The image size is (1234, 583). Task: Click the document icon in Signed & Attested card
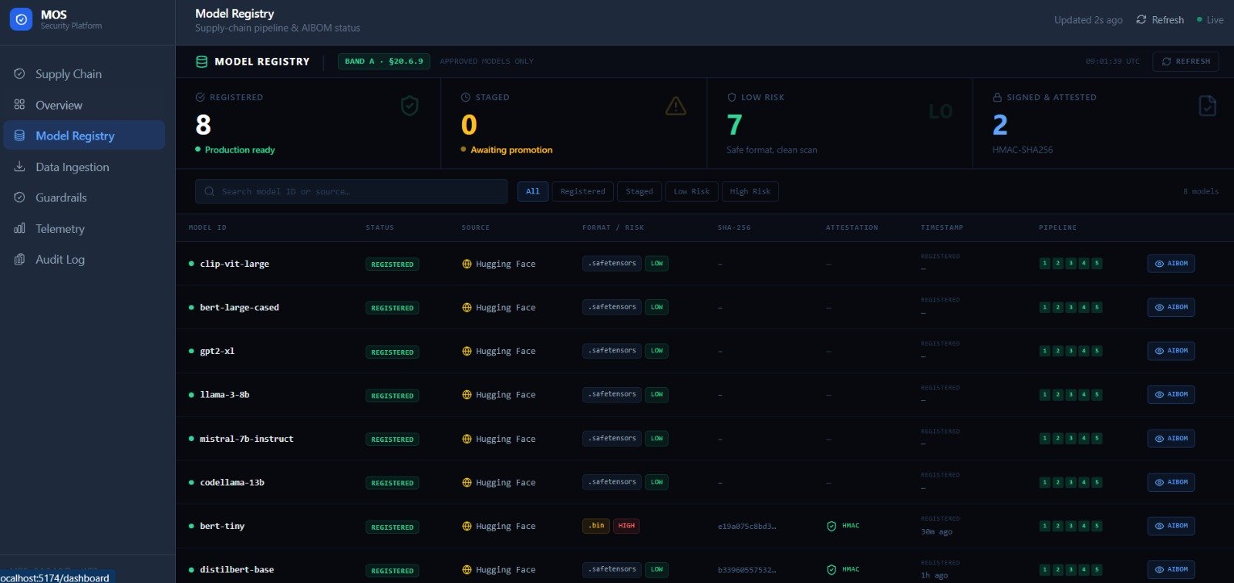1208,106
